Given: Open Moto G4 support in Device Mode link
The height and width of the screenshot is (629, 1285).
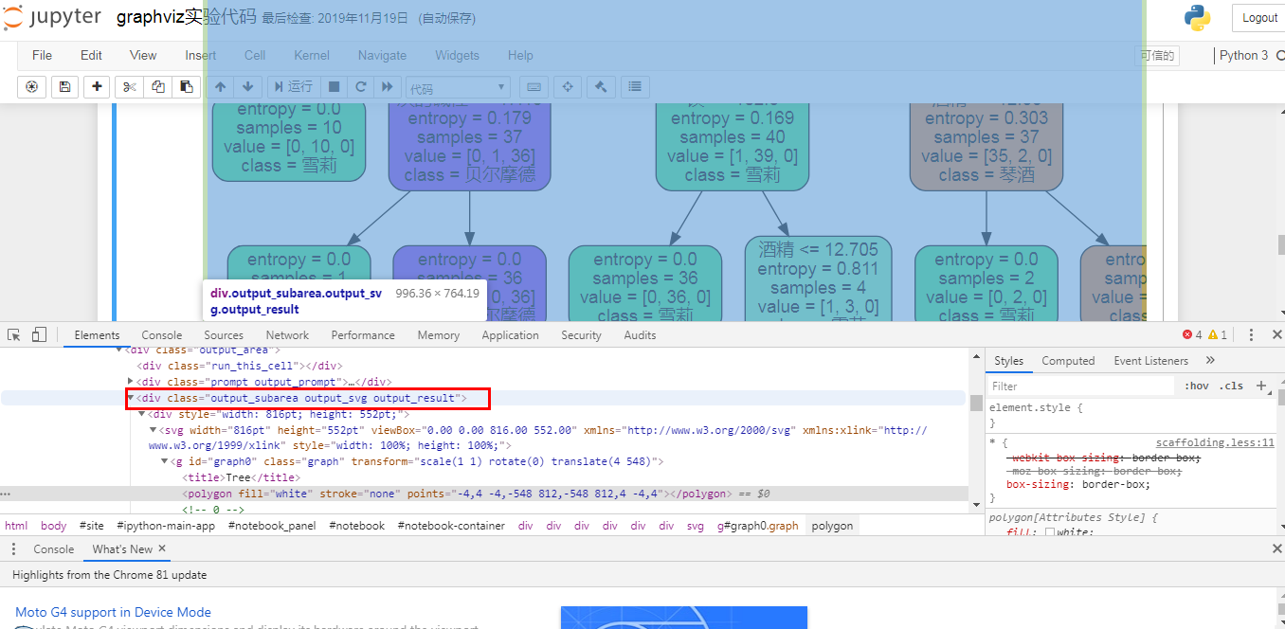Looking at the screenshot, I should (113, 612).
